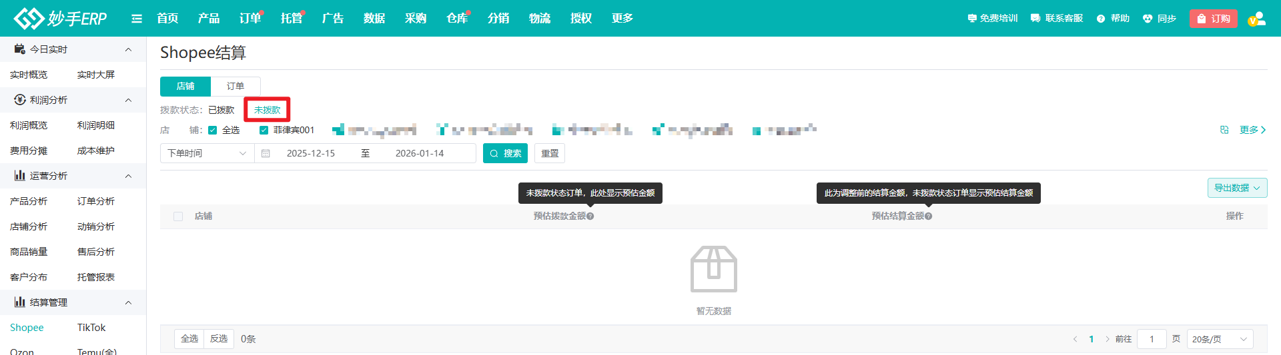The image size is (1281, 355).
Task: Toggle the hamburger sidebar menu icon
Action: click(137, 19)
